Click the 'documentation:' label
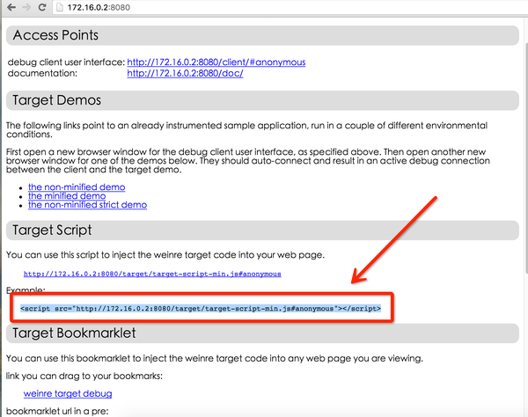This screenshot has width=528, height=417. point(42,73)
